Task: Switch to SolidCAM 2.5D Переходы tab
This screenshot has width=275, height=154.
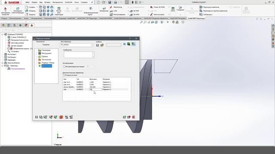Action: pyautogui.click(x=87, y=18)
